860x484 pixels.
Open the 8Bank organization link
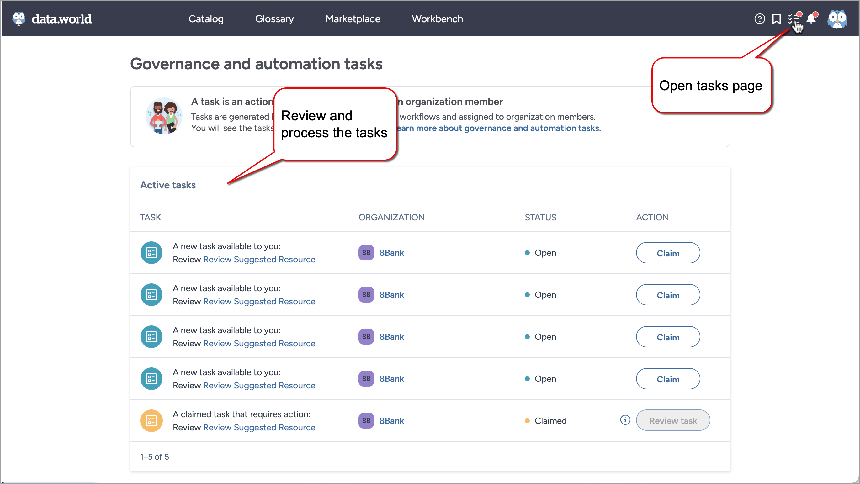pyautogui.click(x=392, y=253)
